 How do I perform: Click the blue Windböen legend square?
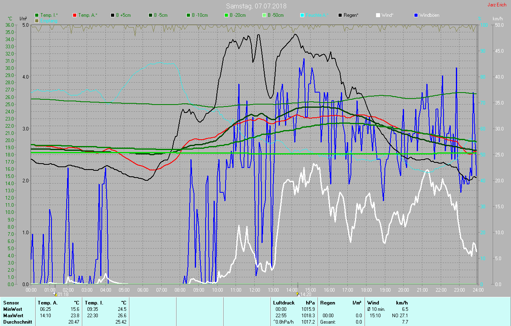(x=416, y=15)
